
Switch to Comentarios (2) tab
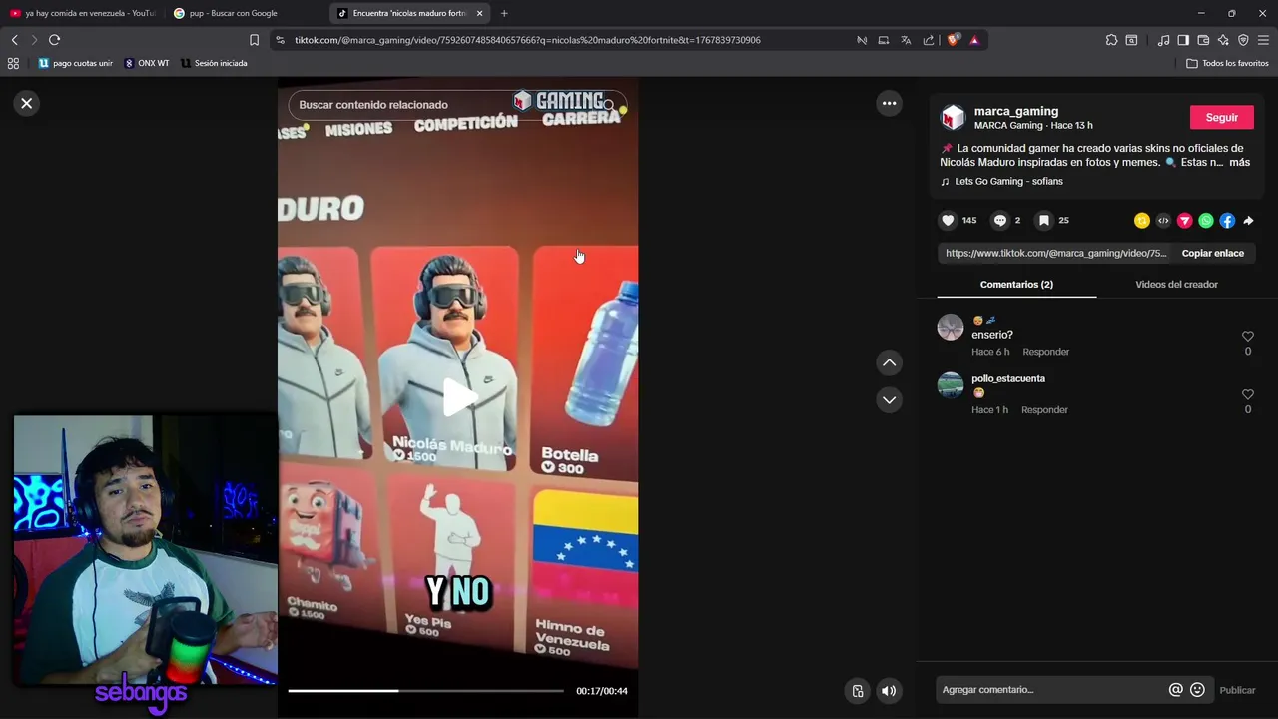coord(1016,285)
